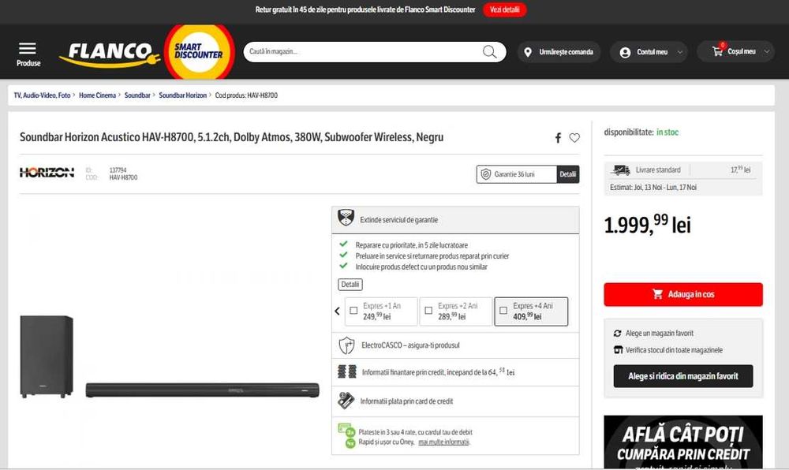Click the product ID 137794
Screen dimensions: 789x470
[118, 170]
